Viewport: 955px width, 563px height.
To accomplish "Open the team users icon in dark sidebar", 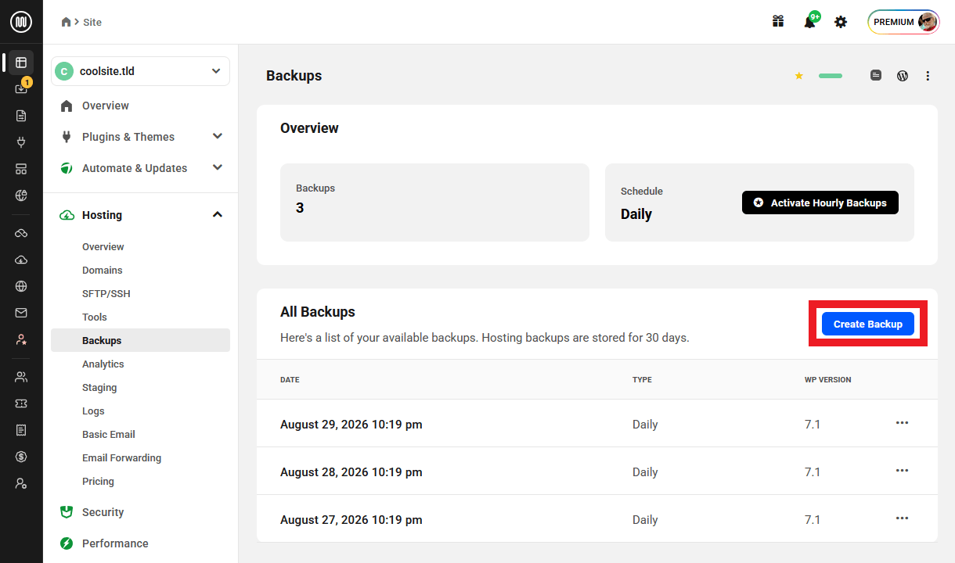I will [x=21, y=377].
